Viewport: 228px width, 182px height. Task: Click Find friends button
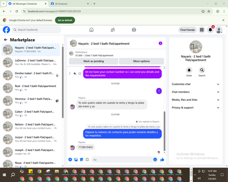click(x=187, y=30)
